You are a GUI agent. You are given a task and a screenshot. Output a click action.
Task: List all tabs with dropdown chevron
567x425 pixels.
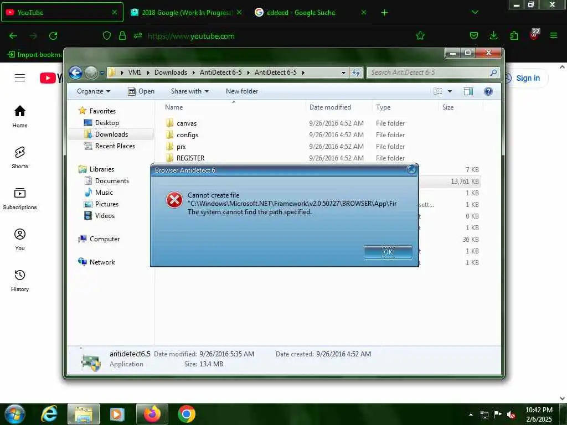(475, 12)
